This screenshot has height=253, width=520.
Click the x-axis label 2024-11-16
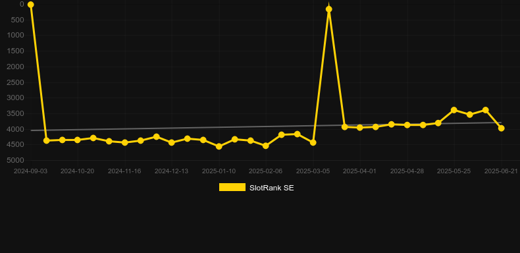124,171
